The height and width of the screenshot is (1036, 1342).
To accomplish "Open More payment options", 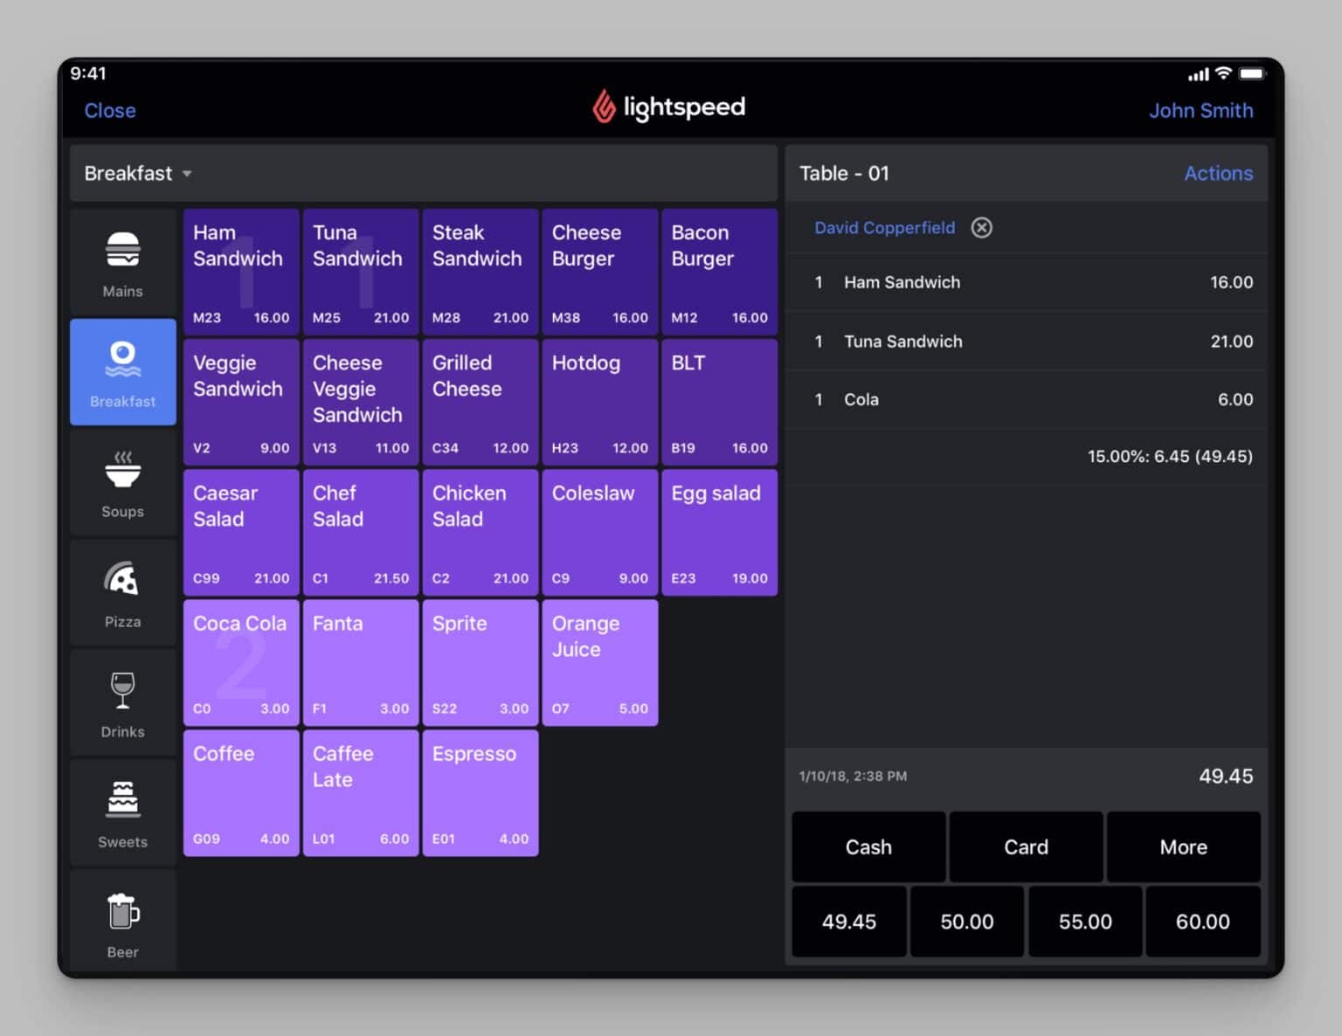I will [x=1184, y=846].
